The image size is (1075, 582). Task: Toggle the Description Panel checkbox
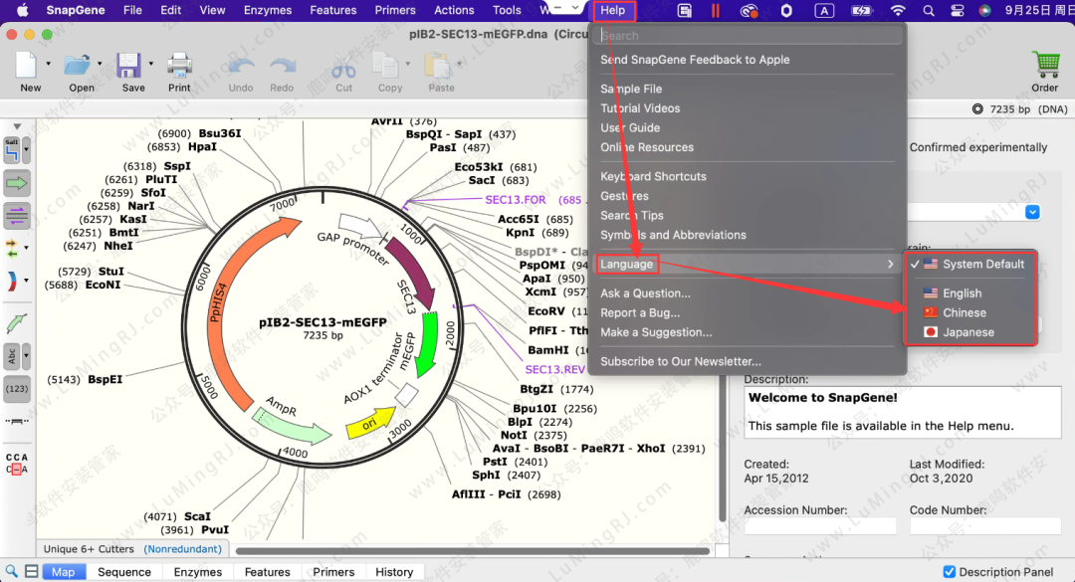pos(950,572)
